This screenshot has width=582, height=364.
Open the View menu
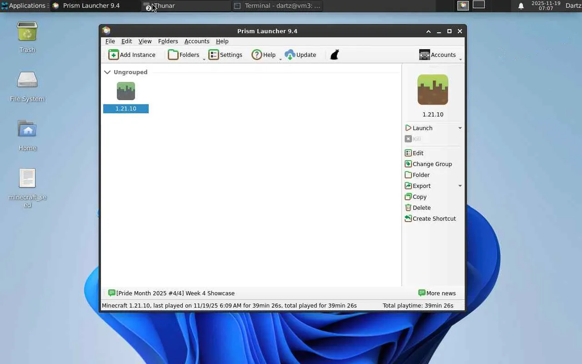[x=145, y=41]
